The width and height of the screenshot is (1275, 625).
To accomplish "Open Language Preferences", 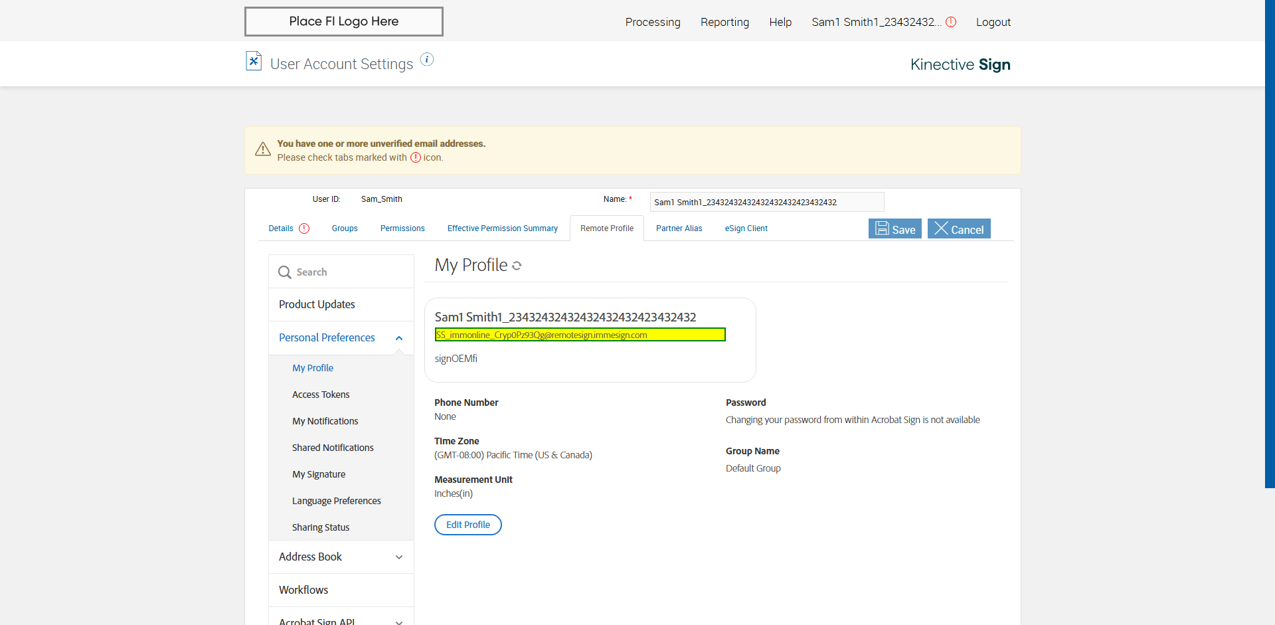I will coord(337,501).
